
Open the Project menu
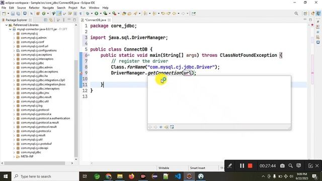pyautogui.click(x=72, y=8)
